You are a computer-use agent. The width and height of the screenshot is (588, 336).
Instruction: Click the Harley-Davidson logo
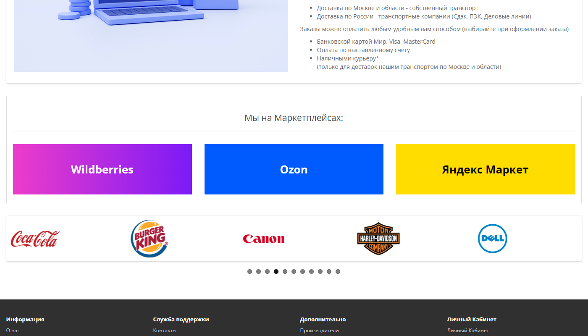pos(378,239)
